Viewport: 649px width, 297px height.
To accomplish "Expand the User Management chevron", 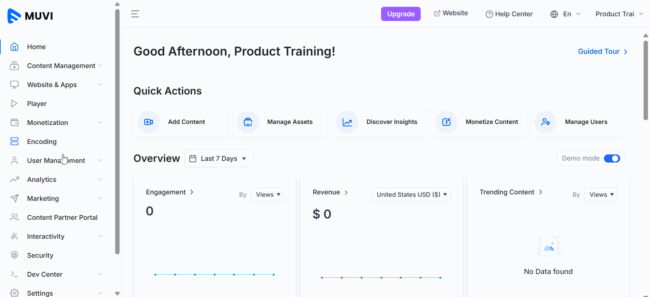I will pyautogui.click(x=101, y=161).
